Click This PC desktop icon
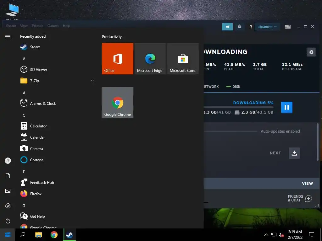The width and height of the screenshot is (322, 241). click(12, 12)
